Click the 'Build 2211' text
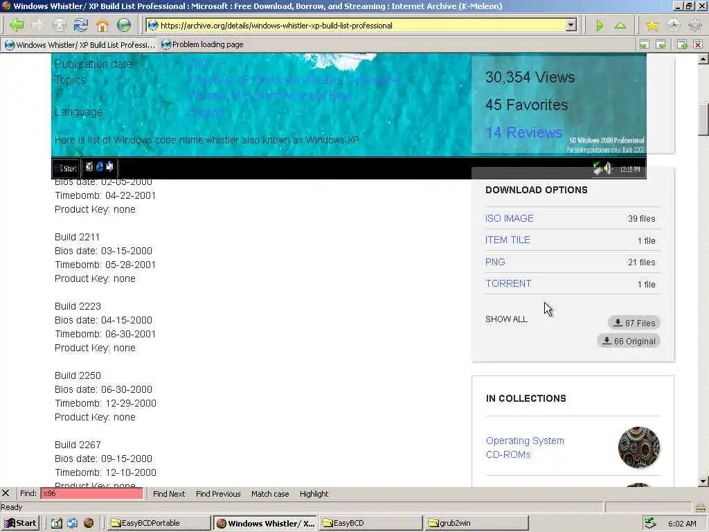Screen dimensions: 709x532 pyautogui.click(x=77, y=237)
